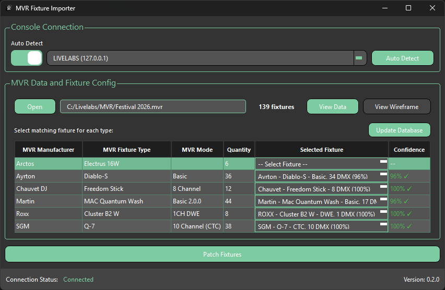This screenshot has width=445, height=290.
Task: Click the Open MVR file button
Action: tap(35, 106)
